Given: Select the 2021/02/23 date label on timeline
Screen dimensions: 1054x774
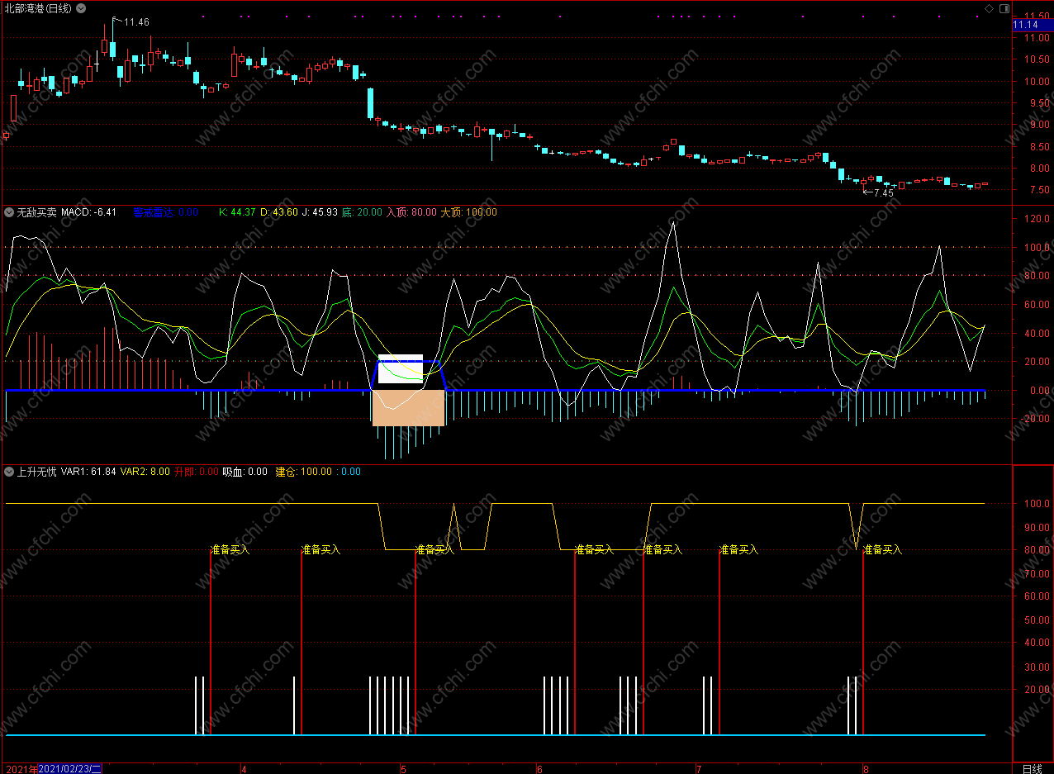Looking at the screenshot, I should coord(70,768).
